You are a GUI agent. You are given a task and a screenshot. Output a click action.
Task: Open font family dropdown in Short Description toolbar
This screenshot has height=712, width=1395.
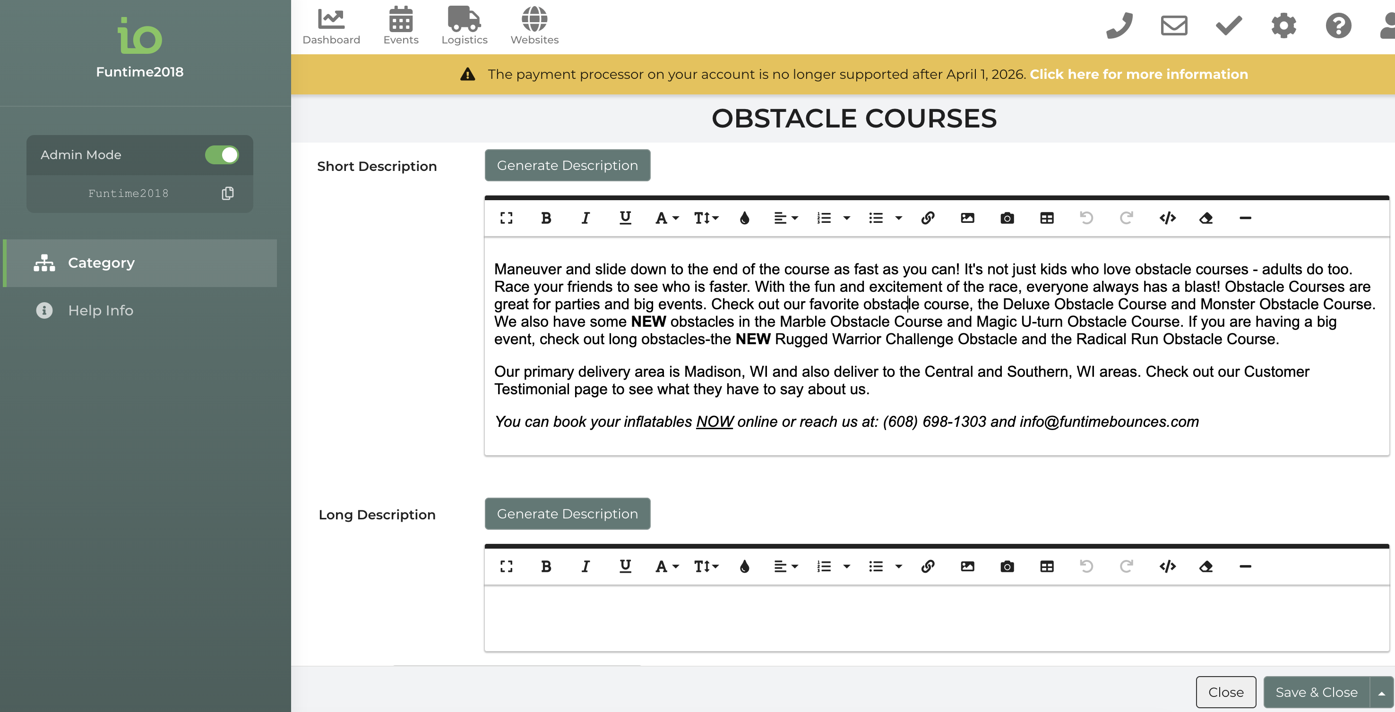pos(667,218)
